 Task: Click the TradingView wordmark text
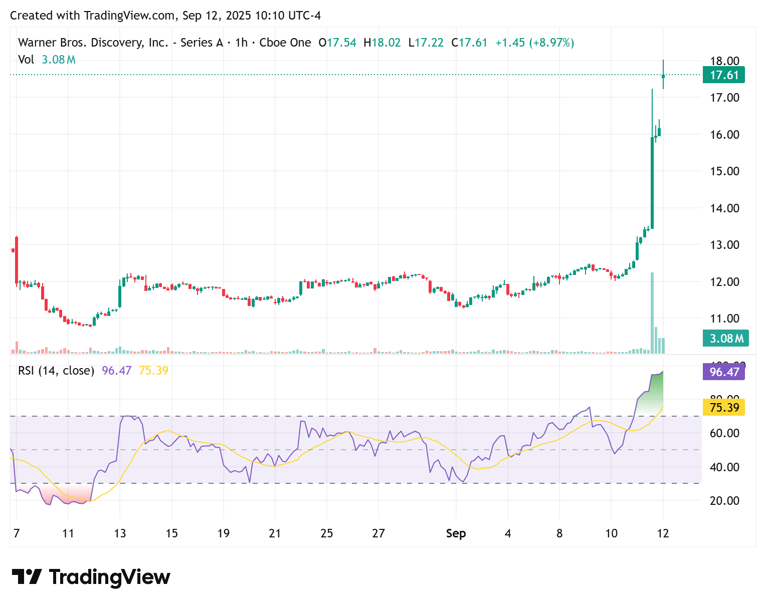point(110,577)
